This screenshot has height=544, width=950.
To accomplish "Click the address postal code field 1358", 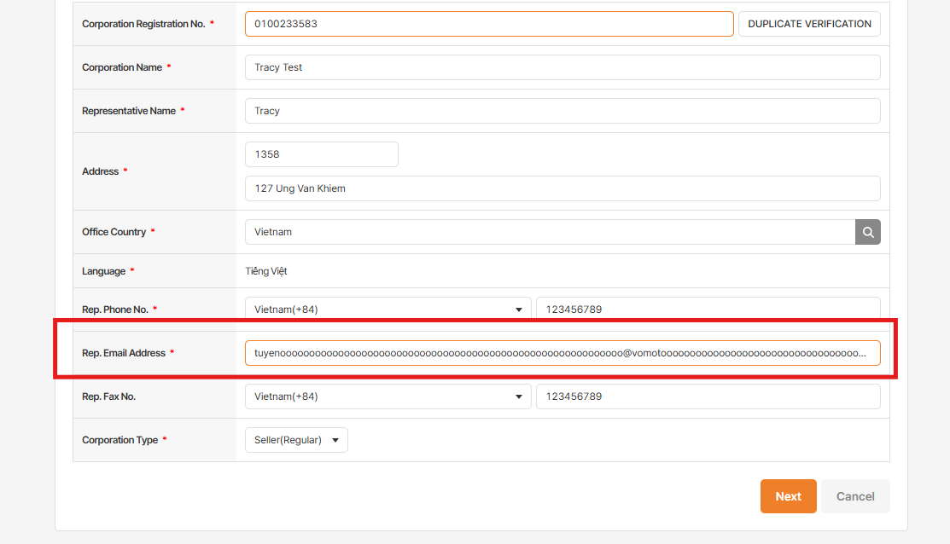I will tap(322, 154).
